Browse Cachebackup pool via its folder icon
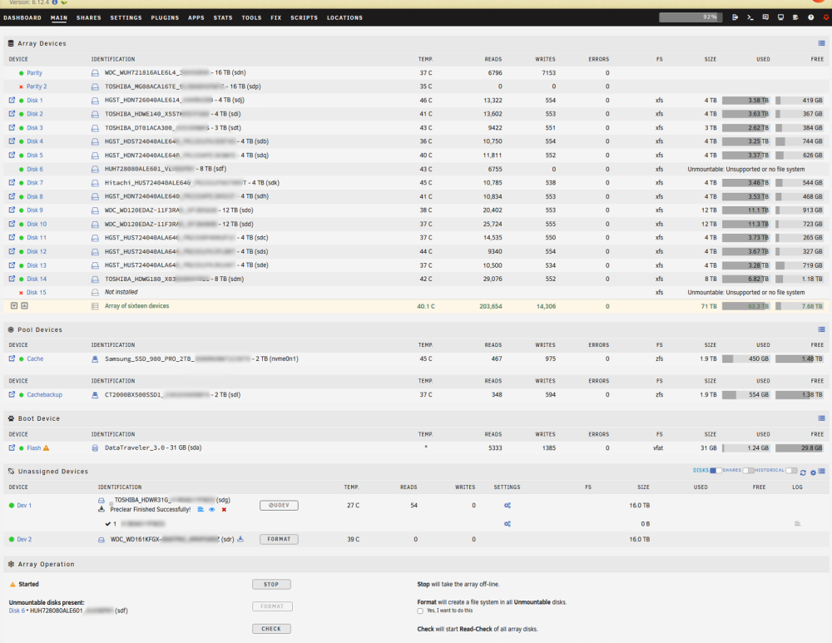This screenshot has width=832, height=643. pyautogui.click(x=12, y=394)
